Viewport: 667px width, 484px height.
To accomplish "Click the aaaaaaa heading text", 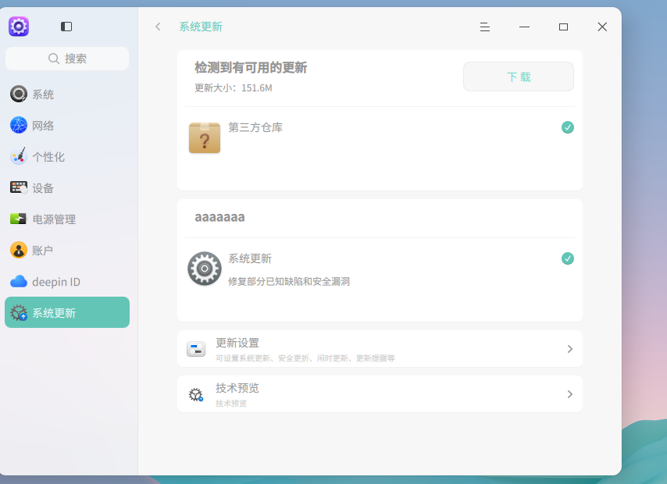I will (219, 217).
